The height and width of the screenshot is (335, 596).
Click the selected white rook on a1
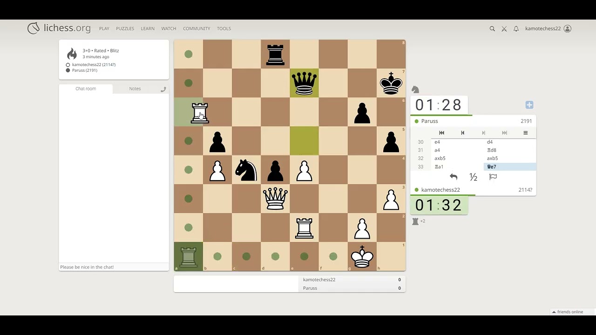coord(189,257)
